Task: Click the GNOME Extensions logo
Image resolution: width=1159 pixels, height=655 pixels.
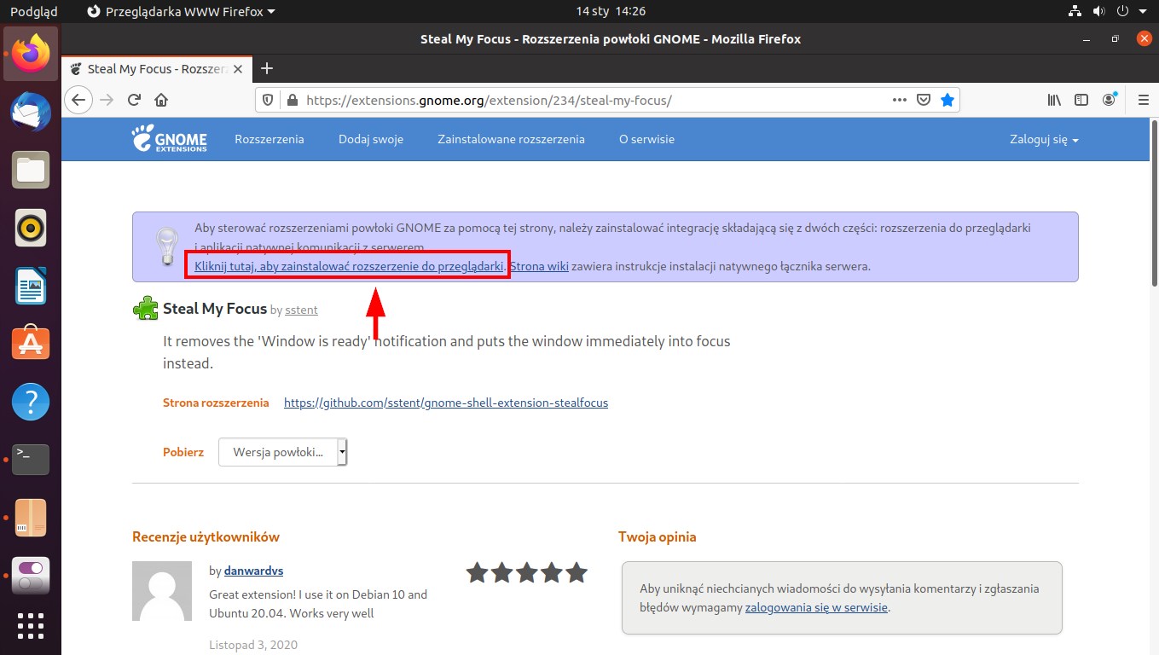Action: (169, 139)
